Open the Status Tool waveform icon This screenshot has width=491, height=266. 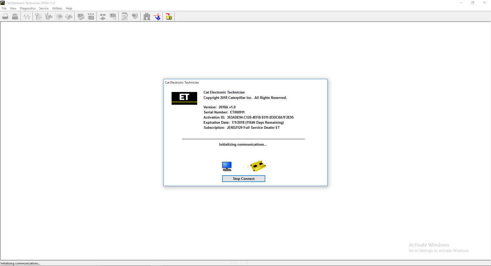pyautogui.click(x=26, y=16)
